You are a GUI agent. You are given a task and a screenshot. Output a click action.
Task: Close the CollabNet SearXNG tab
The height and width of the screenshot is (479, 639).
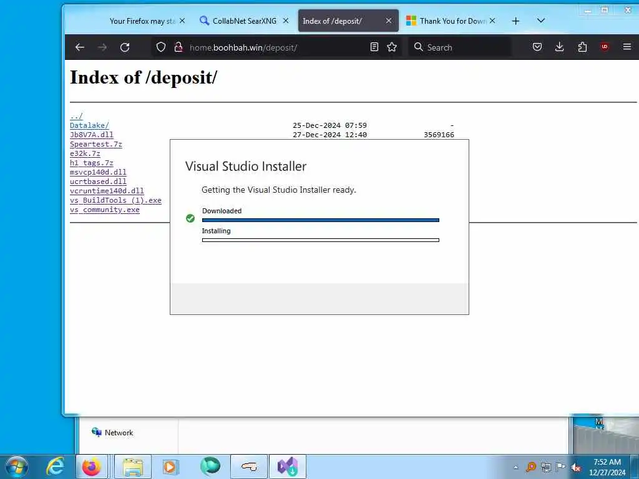286,21
